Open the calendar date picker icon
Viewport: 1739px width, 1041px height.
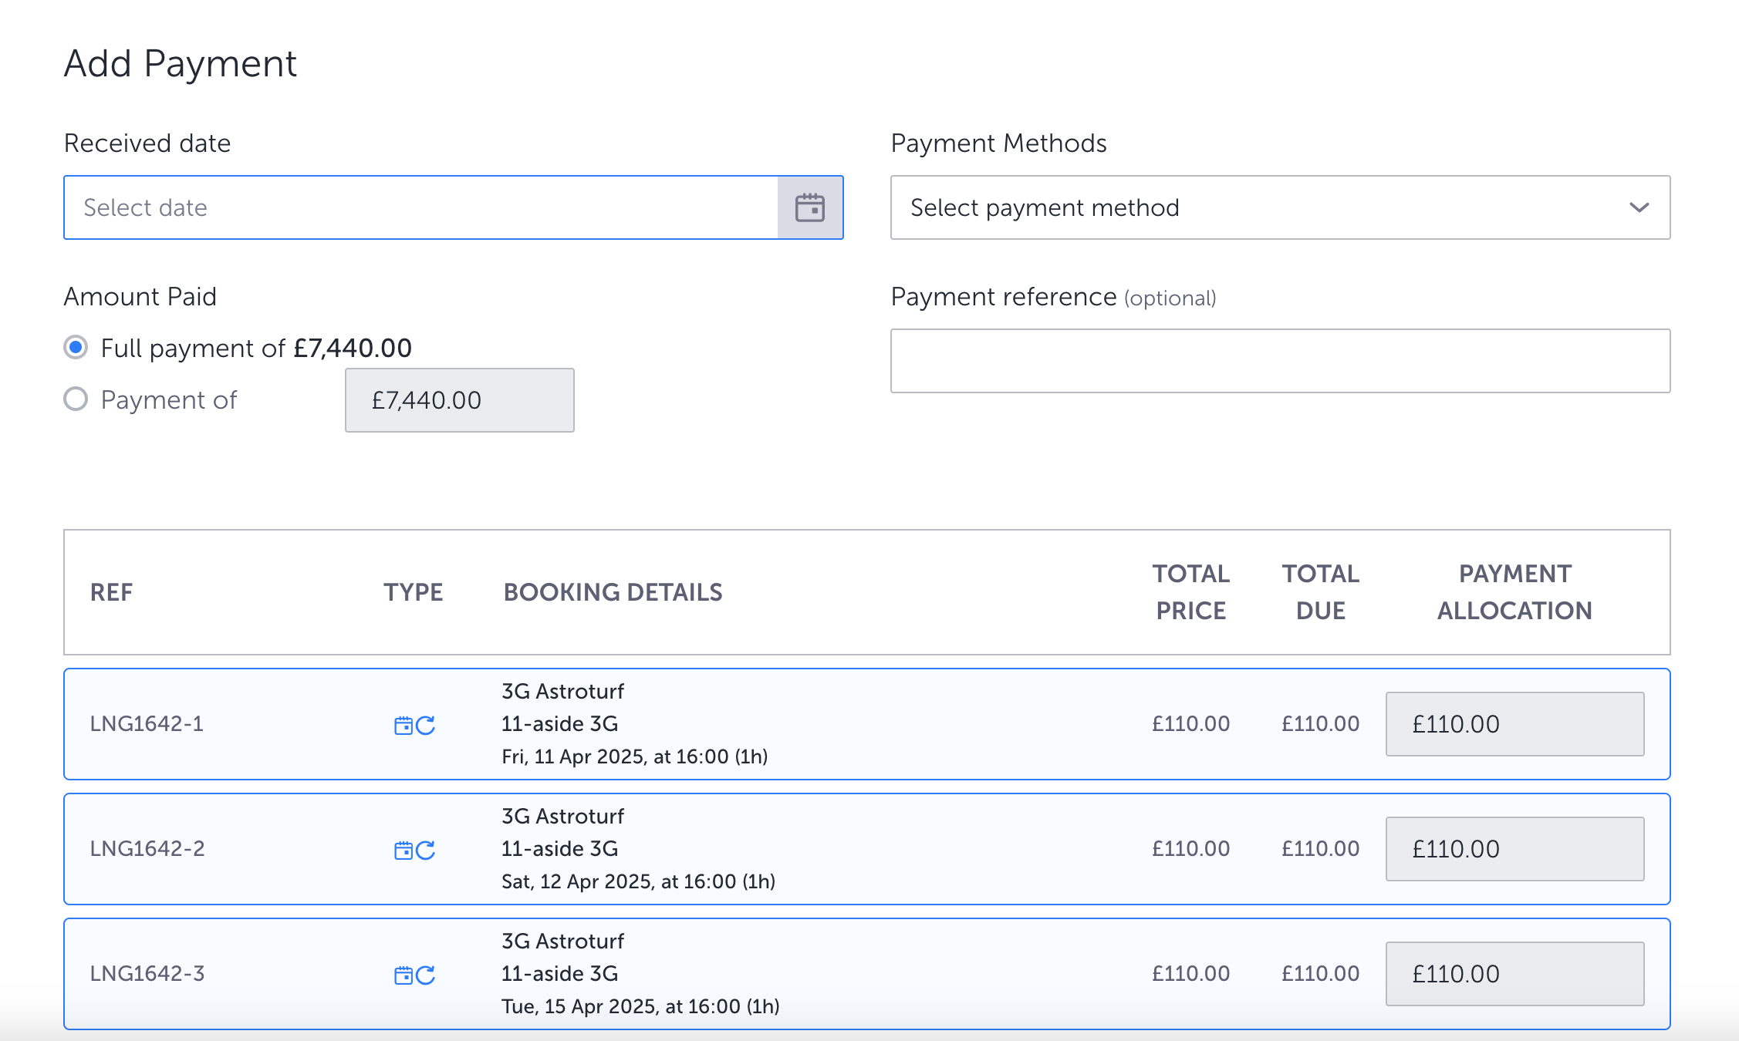pyautogui.click(x=809, y=207)
